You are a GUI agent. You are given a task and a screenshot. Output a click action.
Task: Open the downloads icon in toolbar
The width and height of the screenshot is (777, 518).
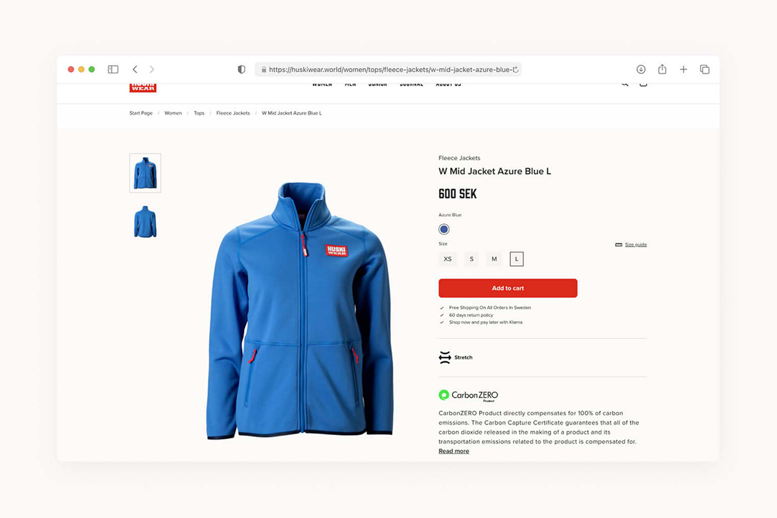coord(641,69)
